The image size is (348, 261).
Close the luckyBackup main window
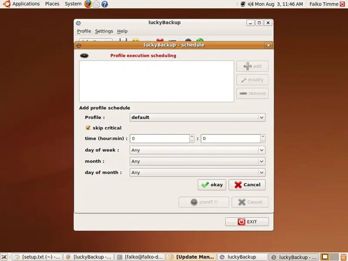(x=268, y=23)
